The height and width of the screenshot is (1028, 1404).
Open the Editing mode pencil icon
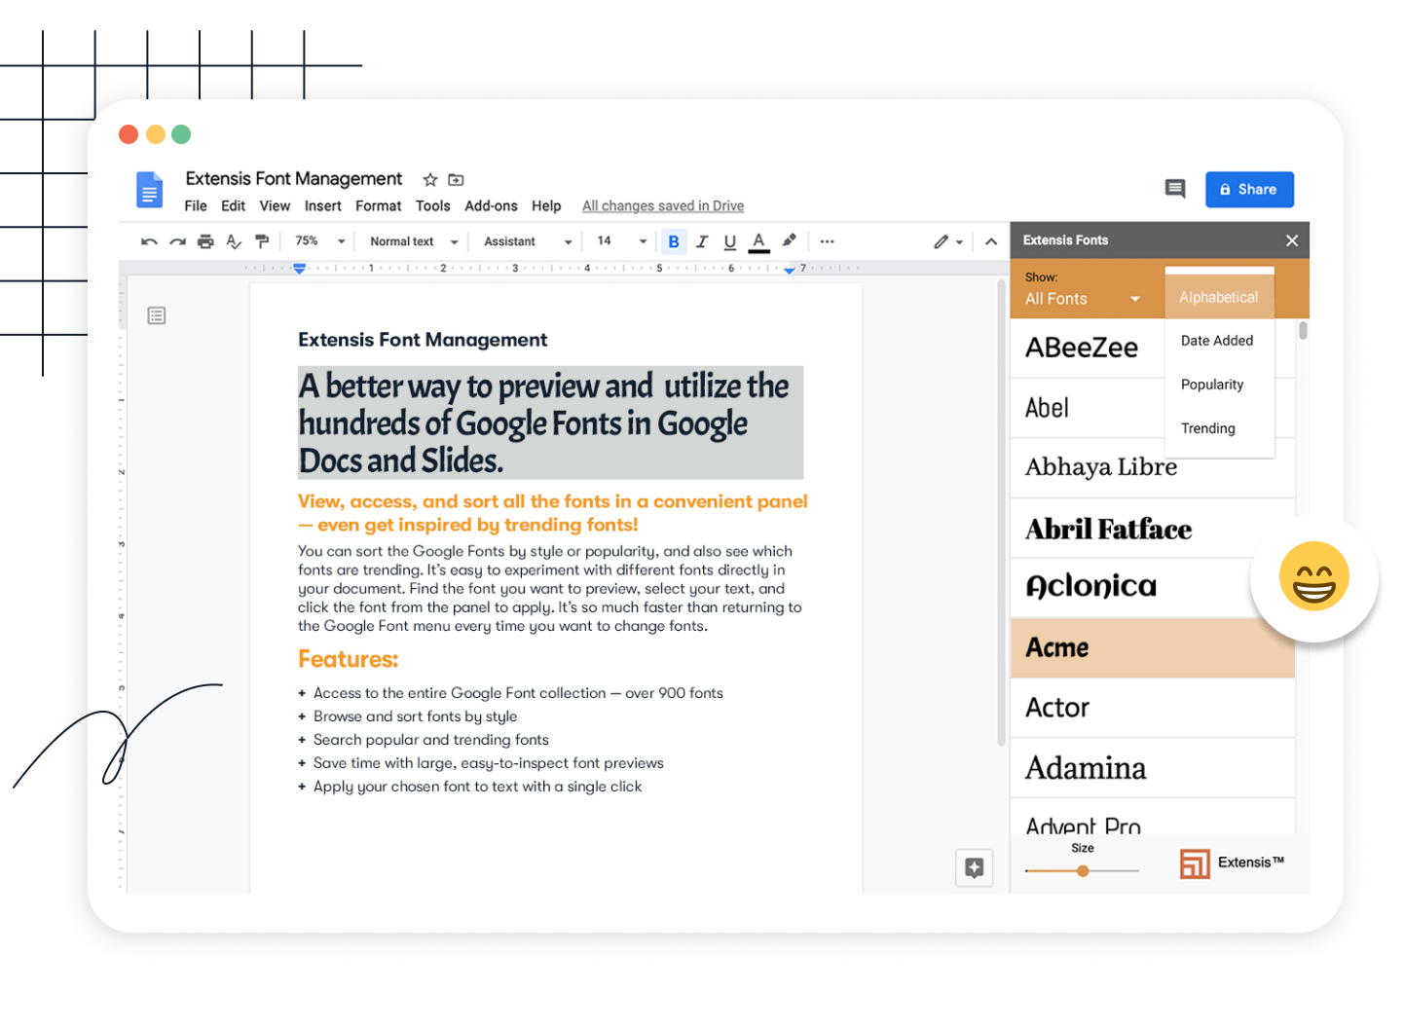(942, 240)
